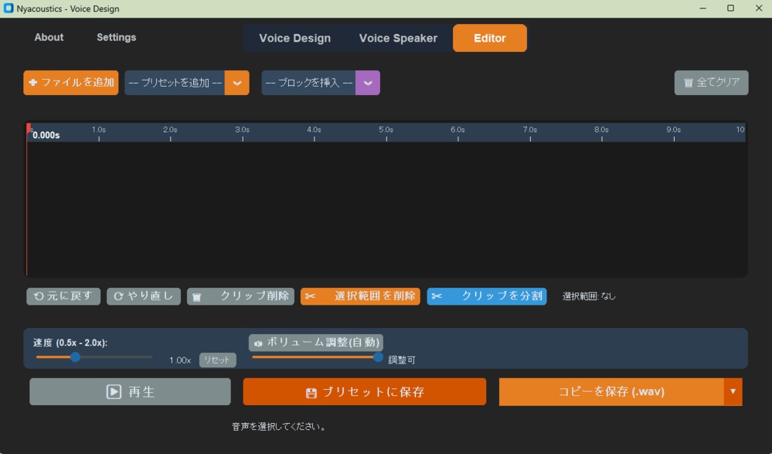Click the 5.0s mark on timeline ruler
The height and width of the screenshot is (454, 772).
(386, 130)
